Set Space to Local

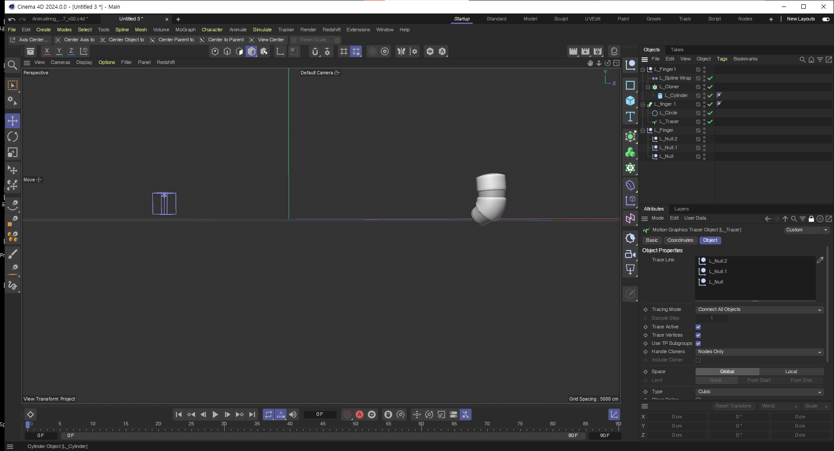point(791,372)
